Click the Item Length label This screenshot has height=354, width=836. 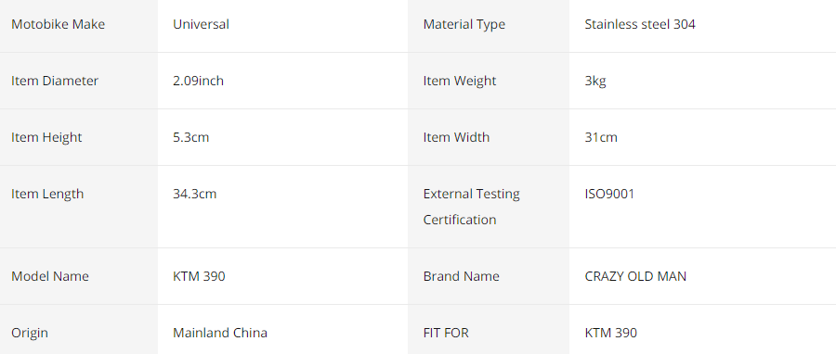pyautogui.click(x=47, y=194)
